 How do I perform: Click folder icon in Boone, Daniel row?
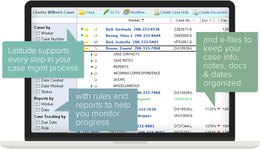87,48
